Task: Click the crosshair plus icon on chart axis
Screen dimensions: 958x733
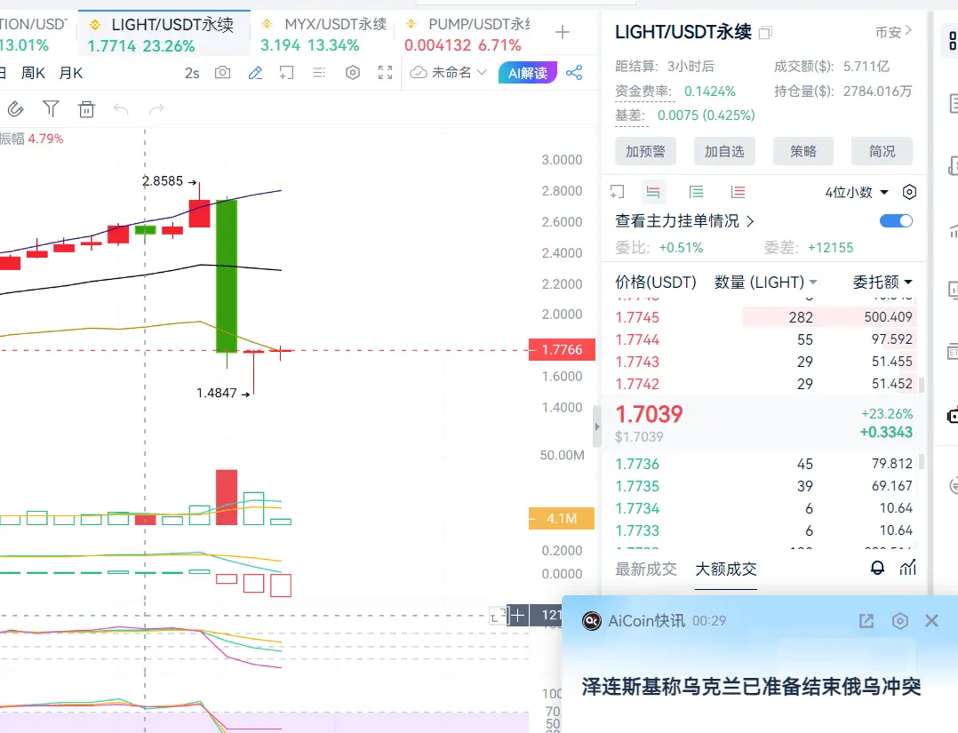Action: coord(518,616)
